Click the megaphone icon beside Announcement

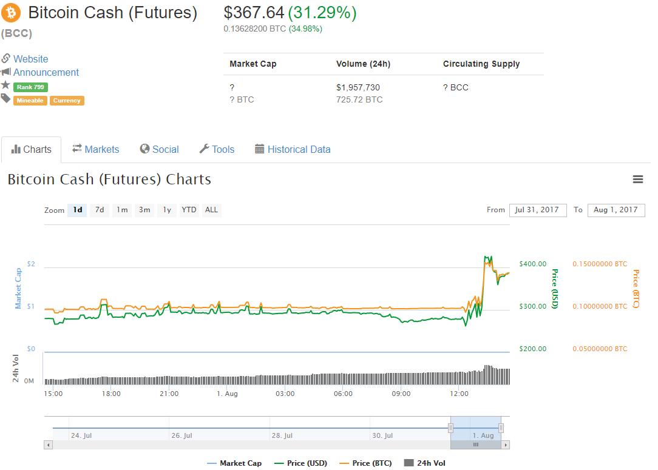coord(6,72)
